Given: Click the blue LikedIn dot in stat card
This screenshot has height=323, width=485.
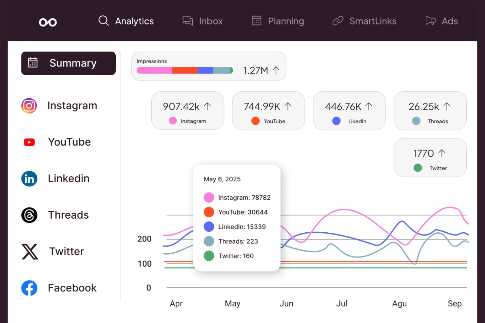Looking at the screenshot, I should (x=336, y=121).
